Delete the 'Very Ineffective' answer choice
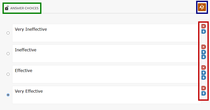The width and height of the screenshot is (210, 110). (x=203, y=26)
